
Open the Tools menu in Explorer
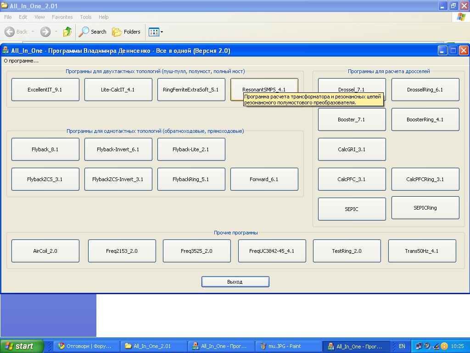(x=85, y=17)
